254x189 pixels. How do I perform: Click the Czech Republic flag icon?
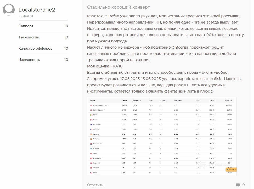pyautogui.click(x=91, y=173)
